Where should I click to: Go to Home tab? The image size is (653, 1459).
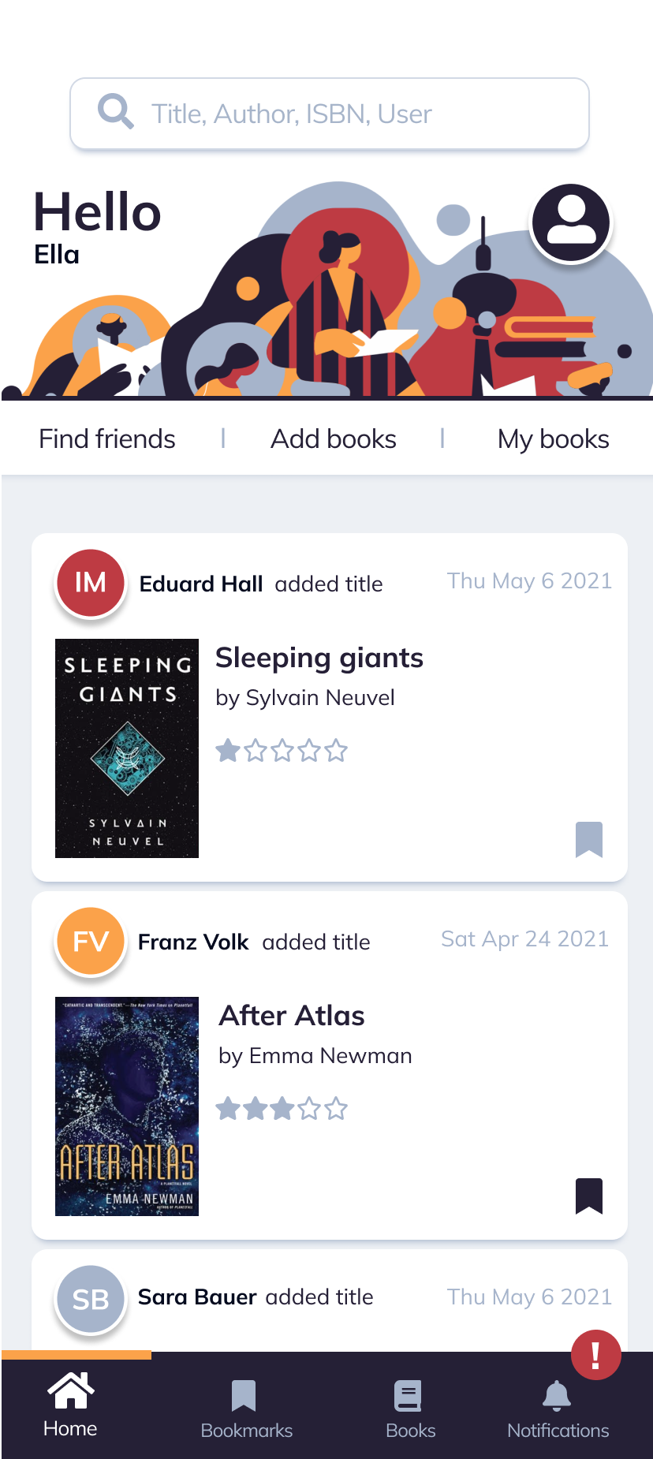click(70, 1405)
